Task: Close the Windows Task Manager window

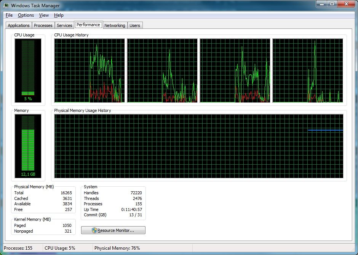Action: pos(346,4)
